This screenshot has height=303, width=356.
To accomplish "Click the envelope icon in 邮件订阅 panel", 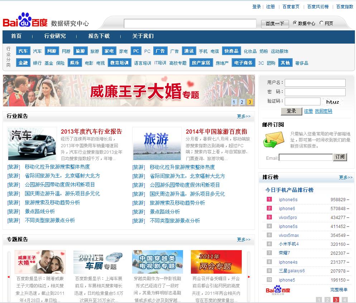I will point(273,139).
